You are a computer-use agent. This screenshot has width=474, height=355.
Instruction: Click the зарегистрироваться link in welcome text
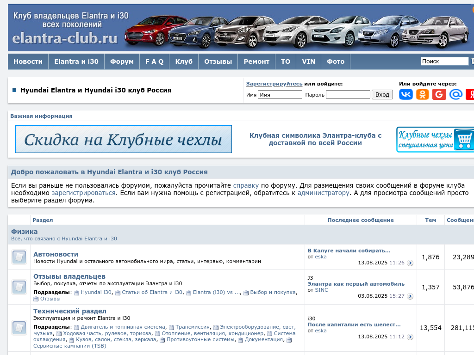coord(83,193)
